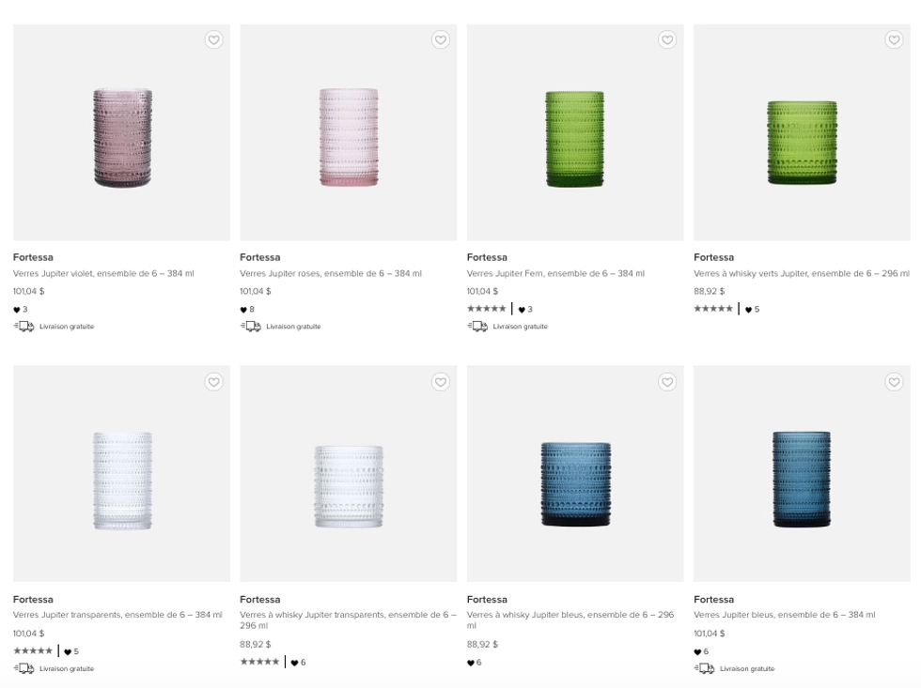Click the Fortessa brand name above the violet glasses
Screen dimensions: 921x688
pyautogui.click(x=28, y=256)
